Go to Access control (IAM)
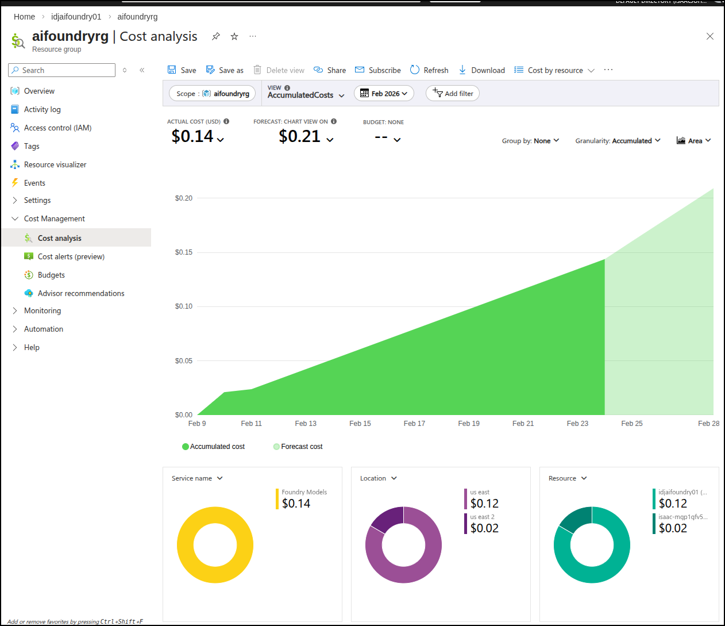 click(57, 128)
